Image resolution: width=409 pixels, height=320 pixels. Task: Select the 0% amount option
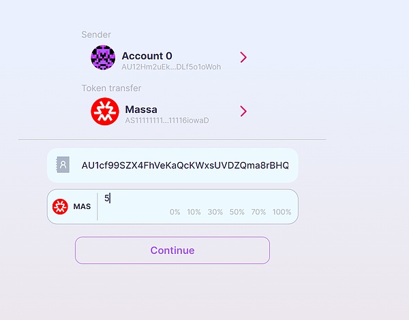175,212
